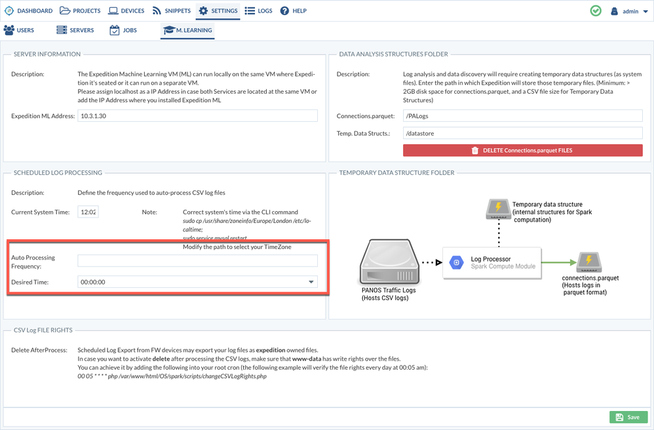Image resolution: width=654 pixels, height=430 pixels.
Task: Click the Temporary data structure icon
Action: 498,208
